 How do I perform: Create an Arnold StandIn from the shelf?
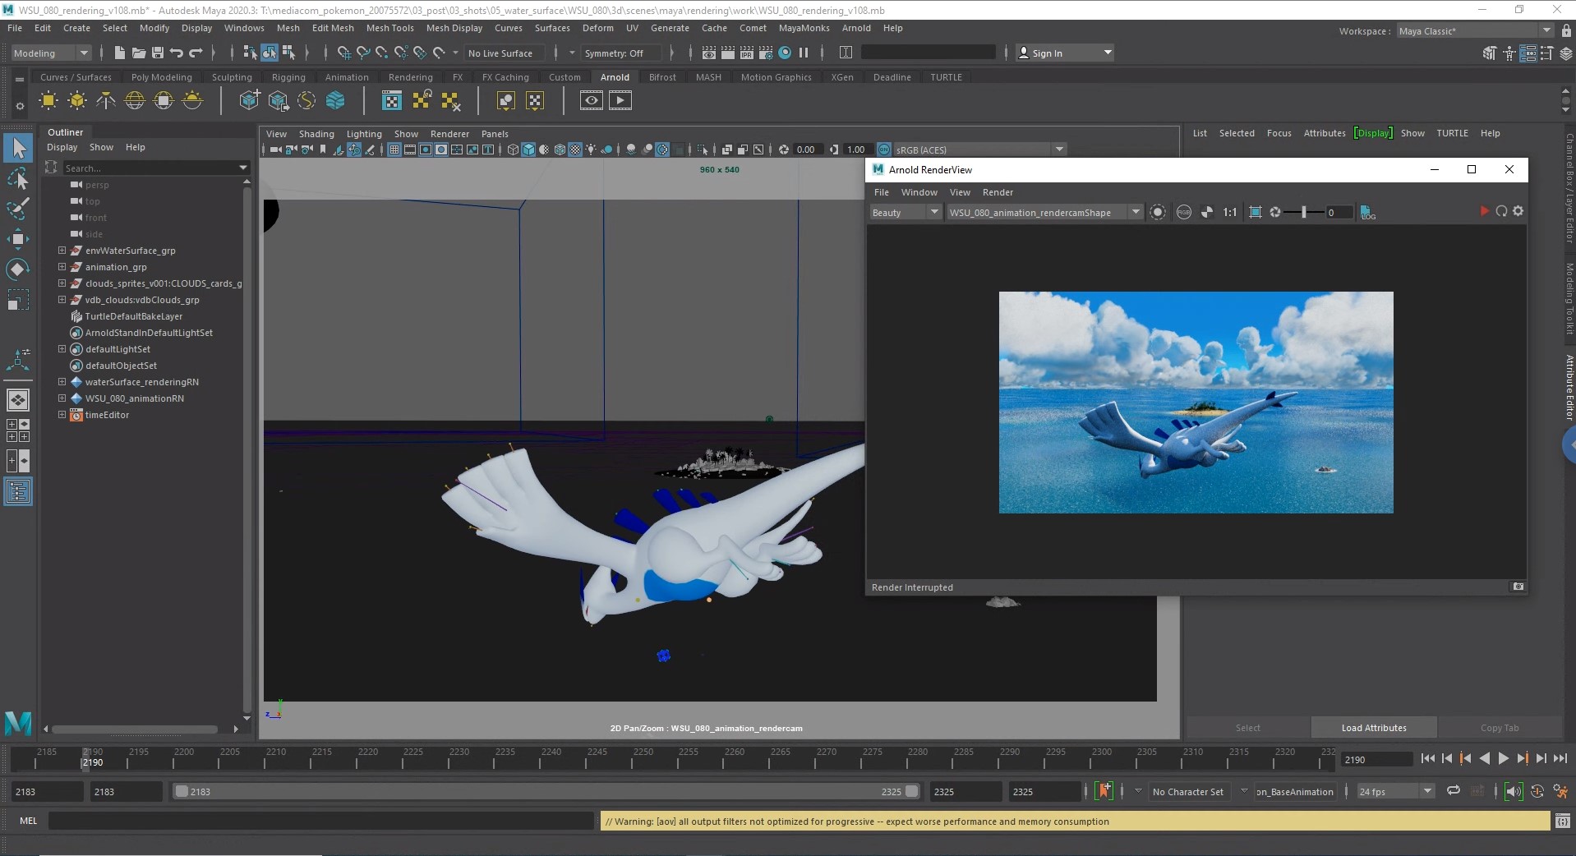[249, 100]
